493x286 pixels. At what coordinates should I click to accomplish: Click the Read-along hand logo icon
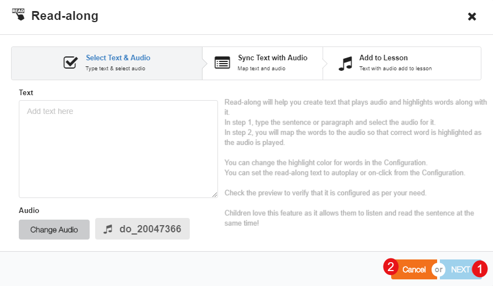pyautogui.click(x=18, y=15)
